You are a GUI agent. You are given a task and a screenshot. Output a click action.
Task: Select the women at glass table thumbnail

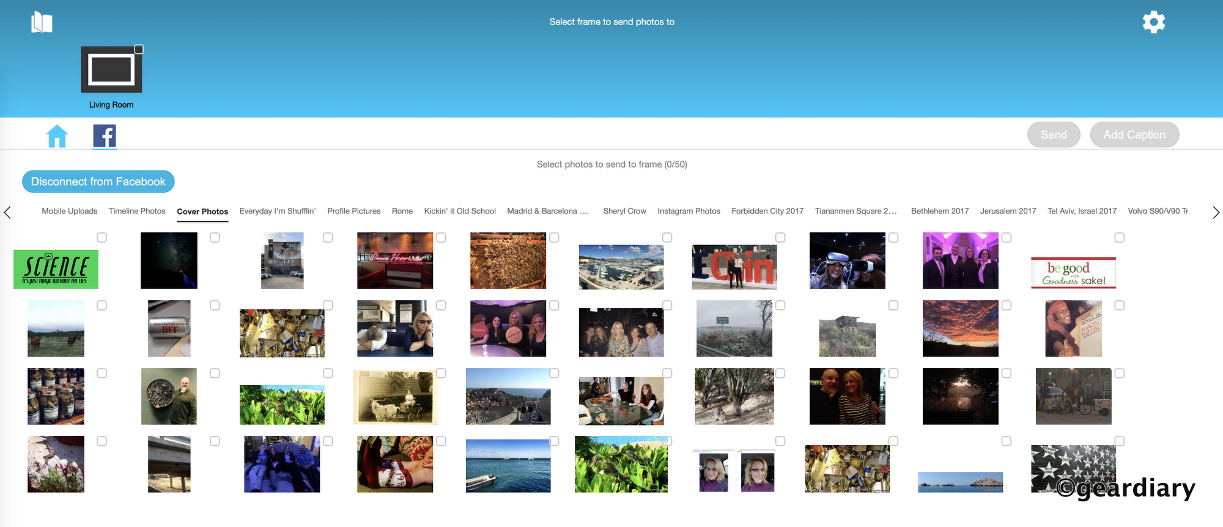[x=621, y=401]
